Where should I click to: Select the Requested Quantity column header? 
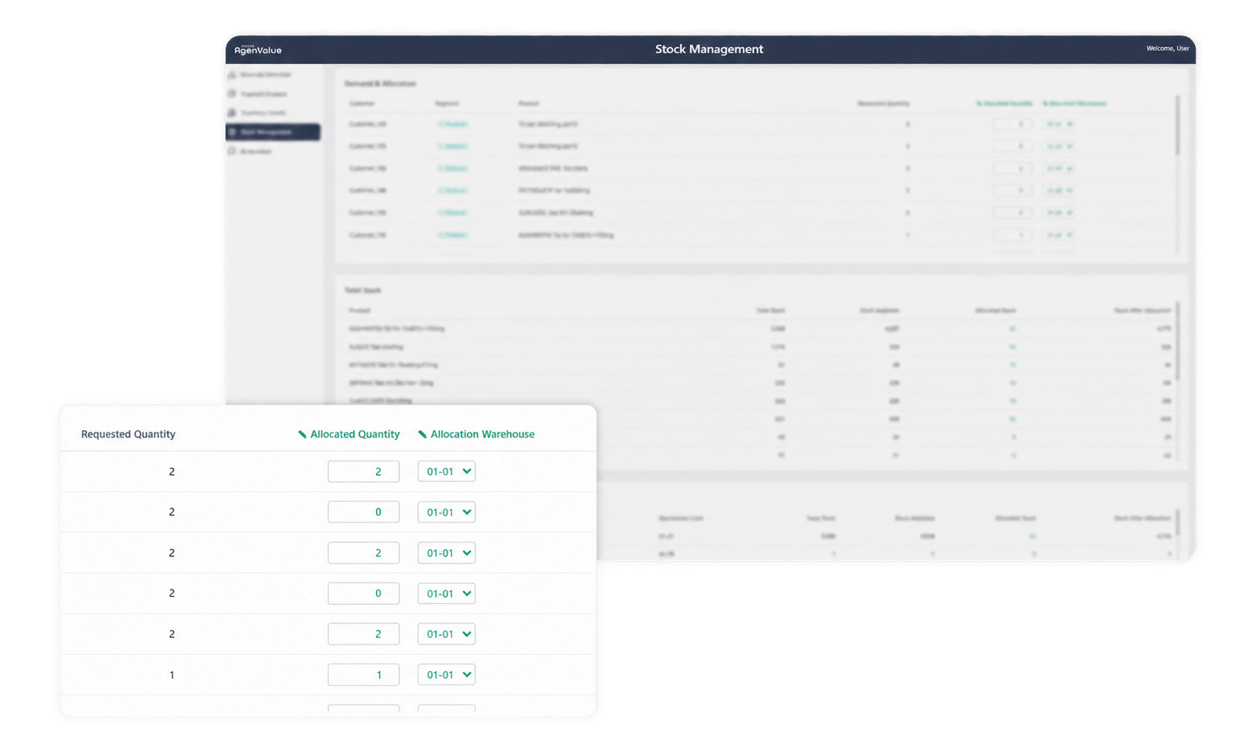128,435
